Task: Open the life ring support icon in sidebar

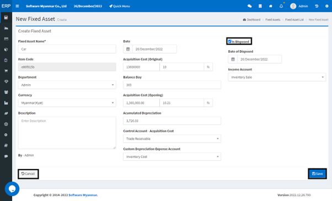Action: click(6, 124)
